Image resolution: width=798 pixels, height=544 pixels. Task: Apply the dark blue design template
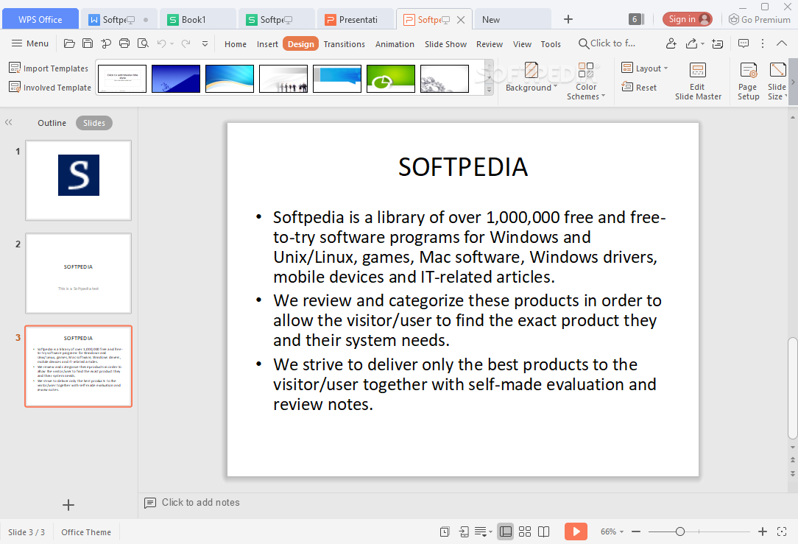coord(176,78)
